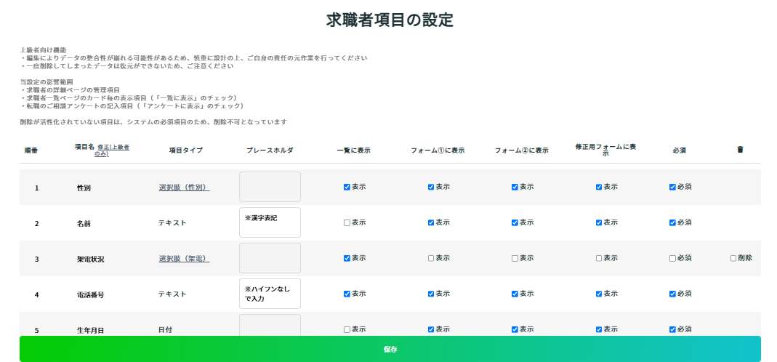The height and width of the screenshot is (362, 777).
Task: Toggle 修正用フォームに表示 for 性別 row
Action: pyautogui.click(x=599, y=187)
